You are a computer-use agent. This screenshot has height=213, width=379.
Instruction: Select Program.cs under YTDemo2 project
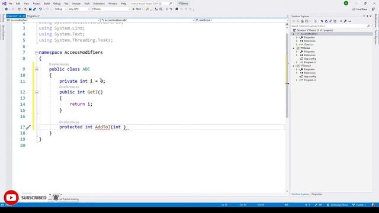coord(310,80)
